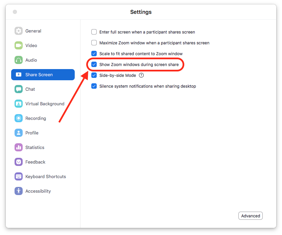Screen dimensions: 282x235
Task: Open the Virtual Background icon
Action: [19, 104]
